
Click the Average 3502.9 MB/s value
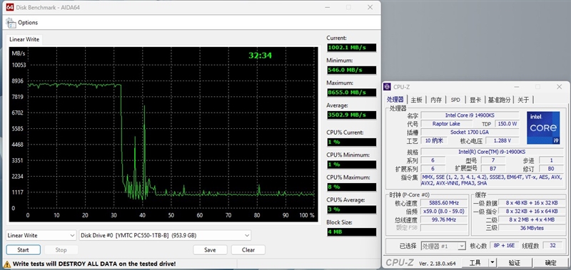tap(351, 115)
